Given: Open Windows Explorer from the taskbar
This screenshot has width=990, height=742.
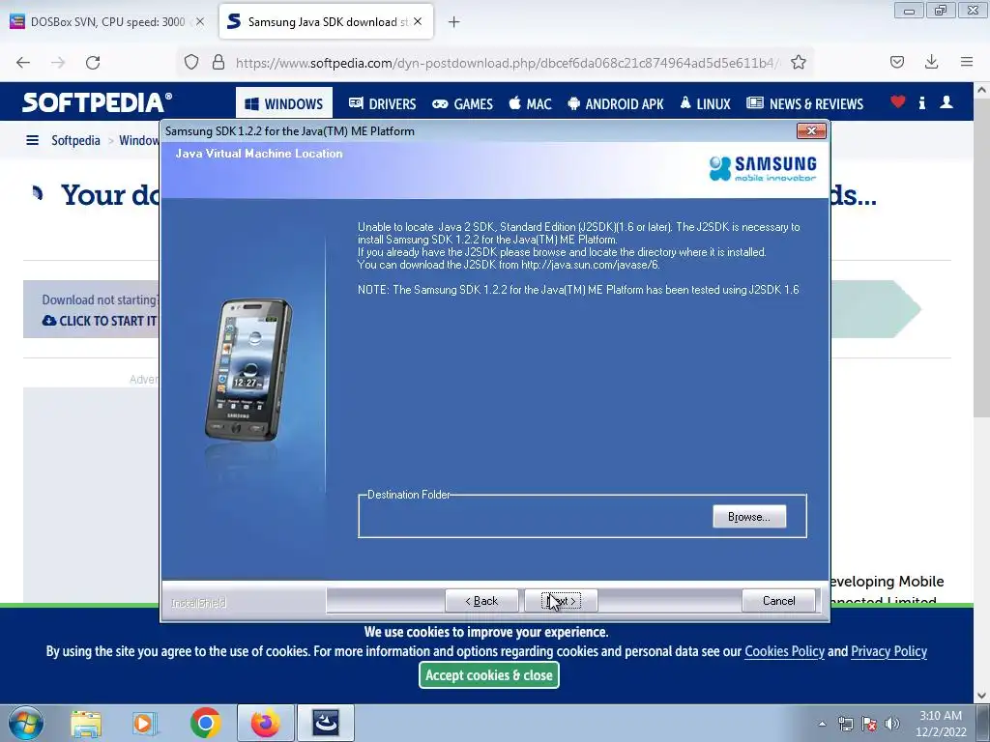Looking at the screenshot, I should (86, 723).
